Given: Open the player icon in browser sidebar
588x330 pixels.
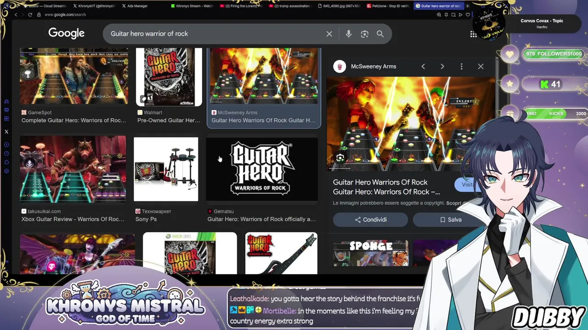Looking at the screenshot, I should pyautogui.click(x=6, y=145).
